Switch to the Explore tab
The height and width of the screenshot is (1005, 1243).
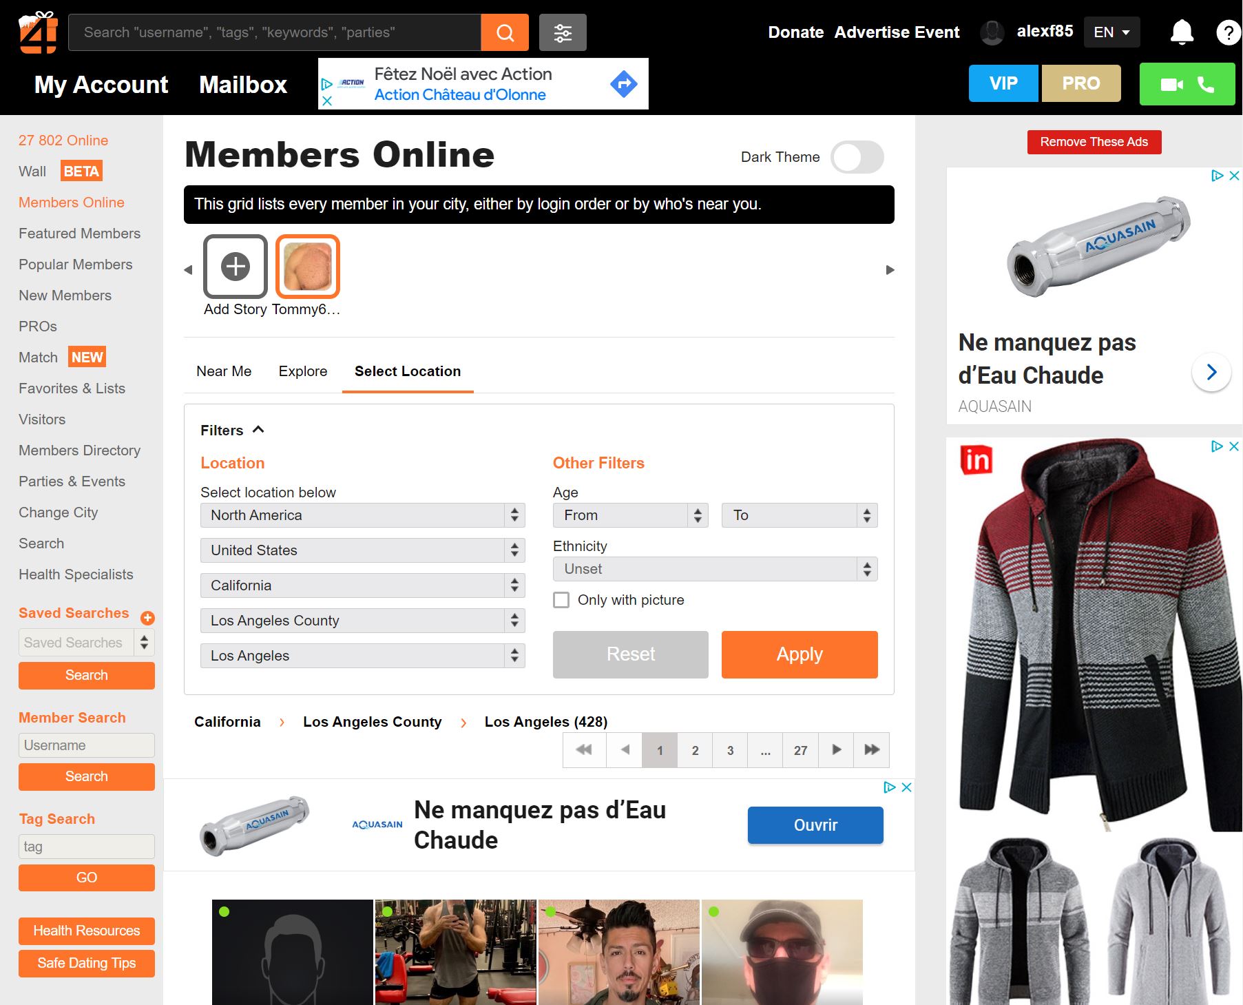(x=303, y=371)
